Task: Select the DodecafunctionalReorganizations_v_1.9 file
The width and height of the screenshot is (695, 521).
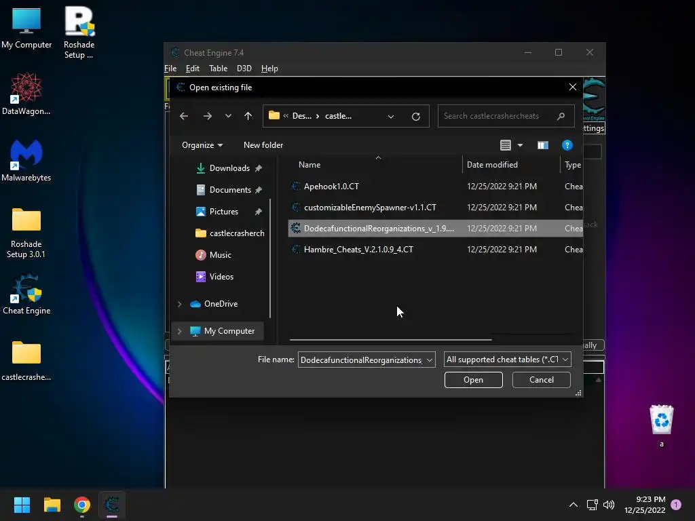Action: pos(435,229)
